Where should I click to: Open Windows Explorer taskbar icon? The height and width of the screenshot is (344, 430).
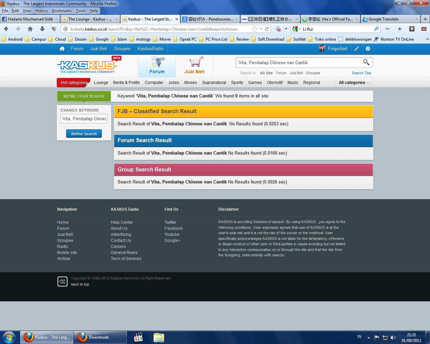159,337
